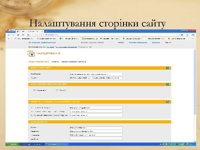This screenshot has height=150, width=200.
Task: Click the yellow section header above the Ukrainian name field
Action: 99,68
